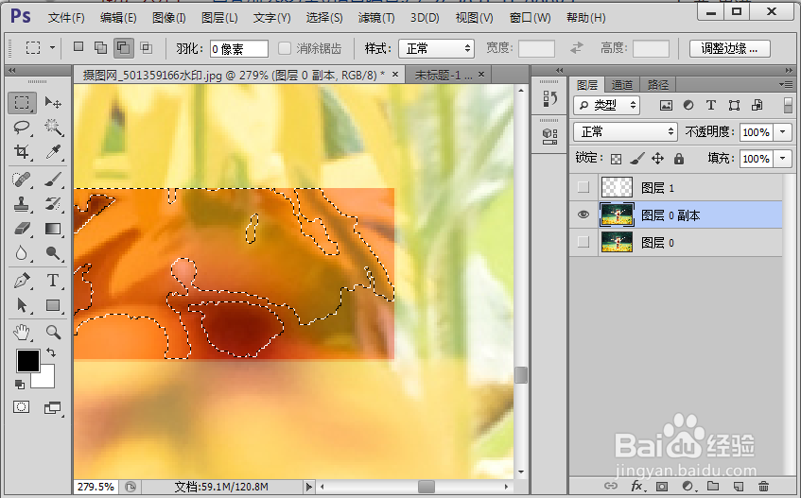Swap foreground and background colors
This screenshot has height=498, width=801.
point(51,352)
